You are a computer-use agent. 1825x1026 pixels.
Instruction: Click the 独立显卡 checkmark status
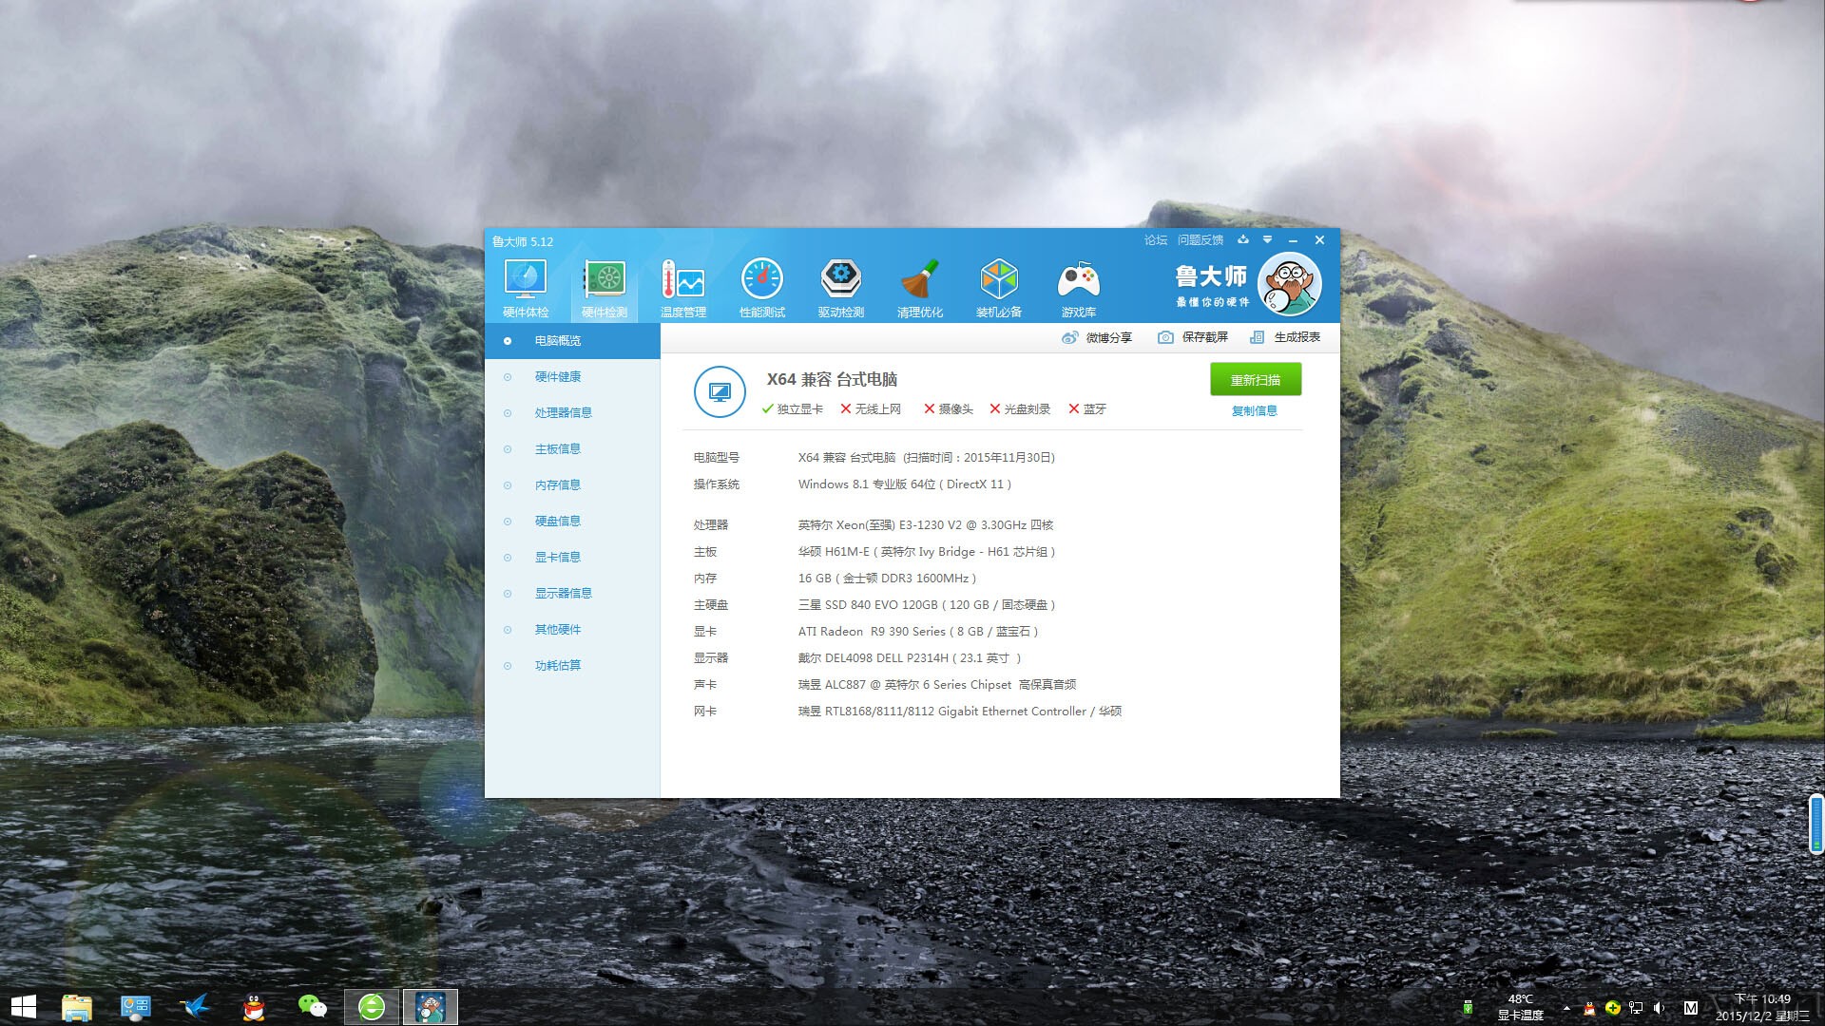coord(792,408)
